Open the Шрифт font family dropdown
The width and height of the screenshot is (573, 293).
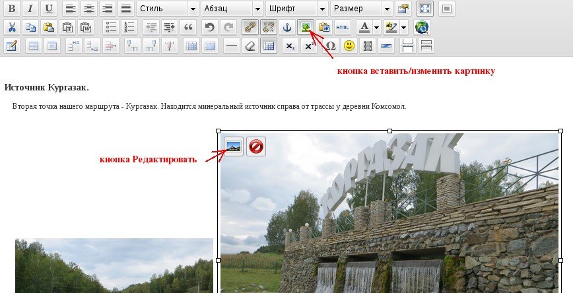pyautogui.click(x=296, y=9)
